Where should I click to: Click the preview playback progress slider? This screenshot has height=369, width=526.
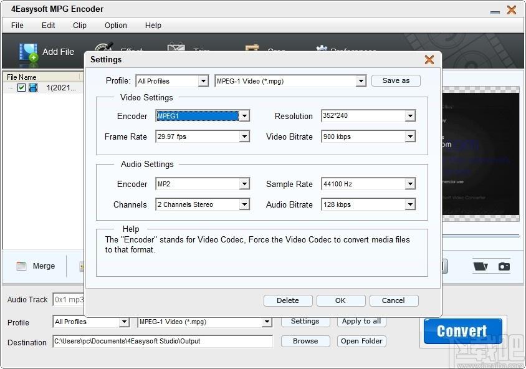481,236
